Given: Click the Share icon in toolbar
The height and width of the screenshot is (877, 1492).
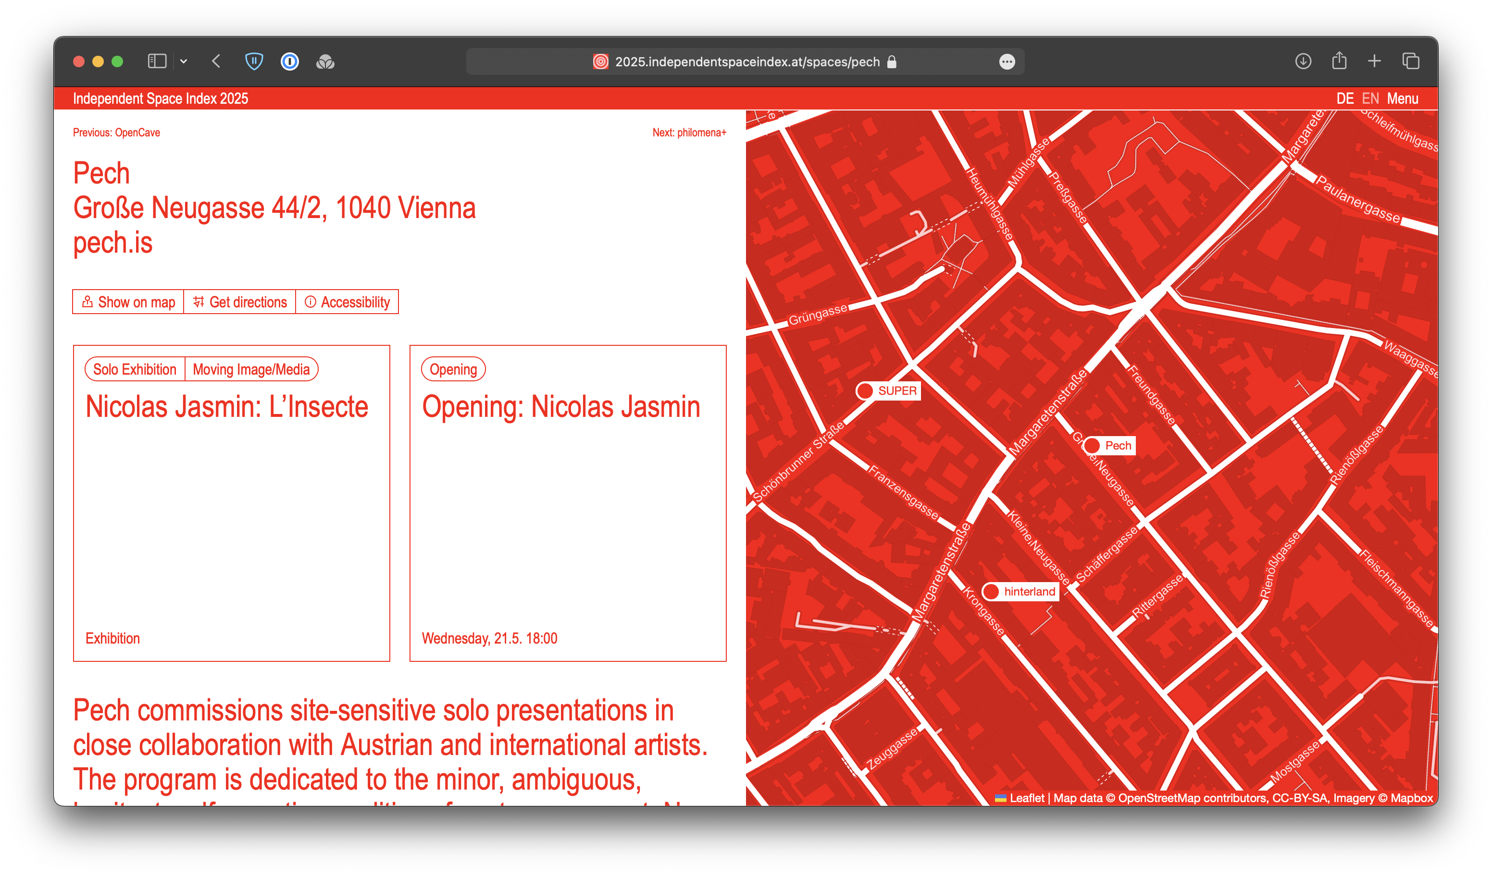Looking at the screenshot, I should pyautogui.click(x=1339, y=61).
